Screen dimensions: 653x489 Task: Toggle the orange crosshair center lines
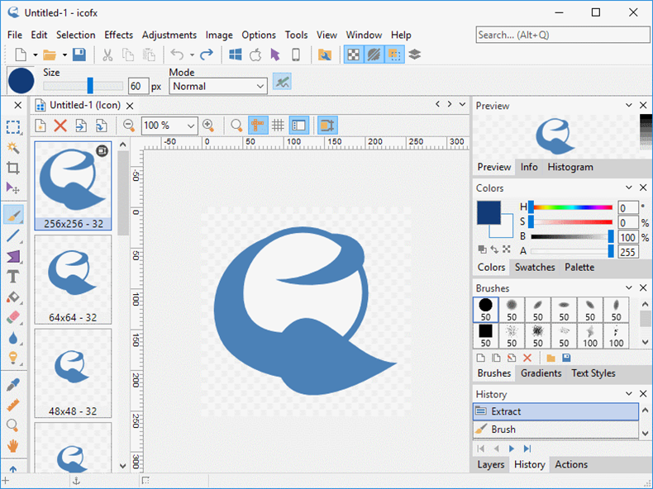coord(258,126)
